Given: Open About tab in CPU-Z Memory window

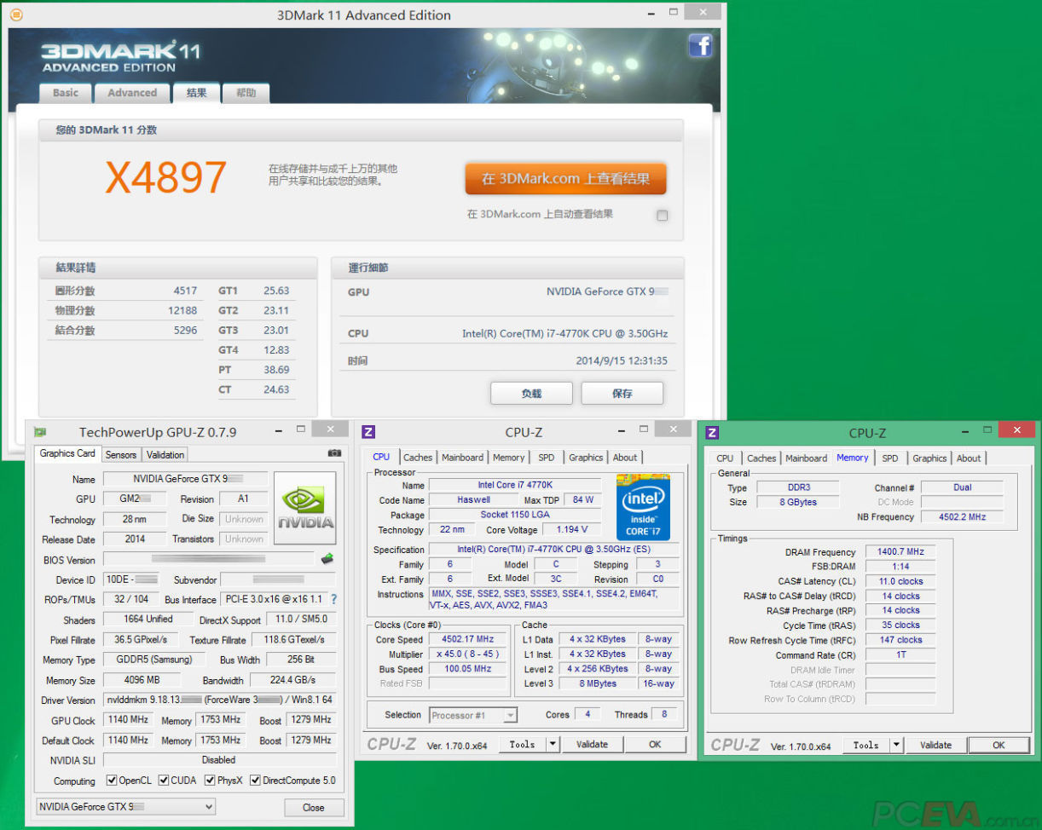Looking at the screenshot, I should (969, 458).
